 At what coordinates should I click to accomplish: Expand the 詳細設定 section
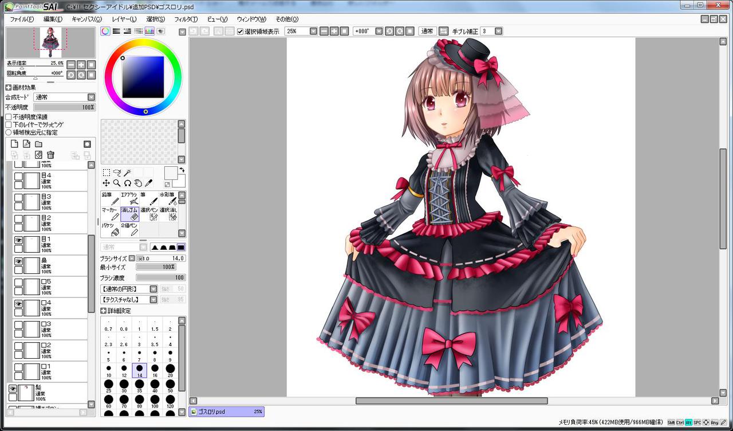[104, 311]
